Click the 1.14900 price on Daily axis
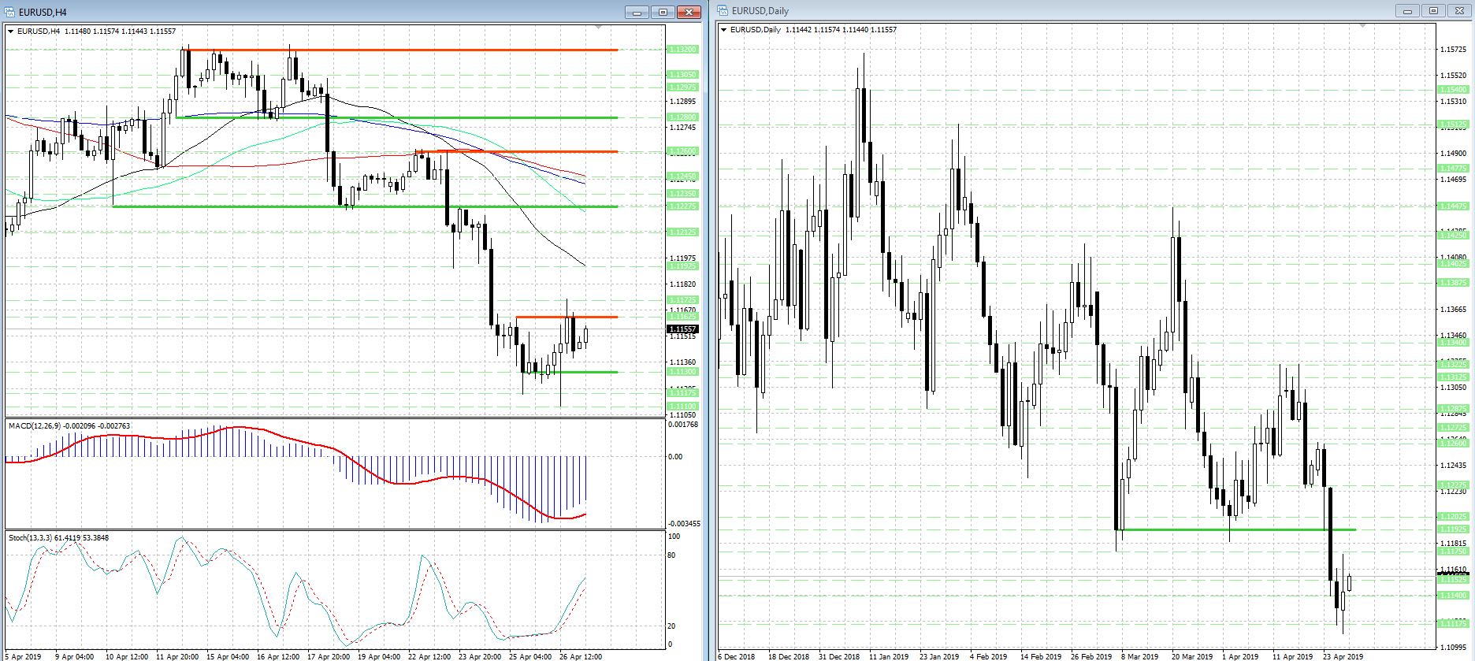Image resolution: width=1475 pixels, height=661 pixels. tap(1453, 154)
